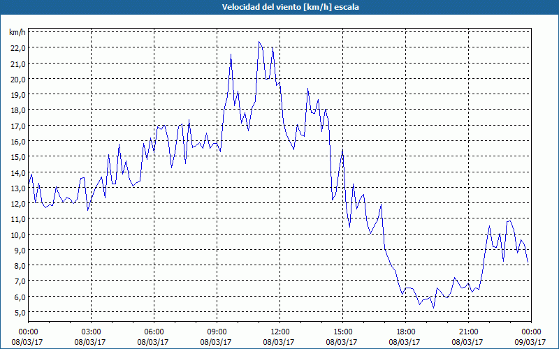Click the wind speed peak near 11:00

click(259, 42)
